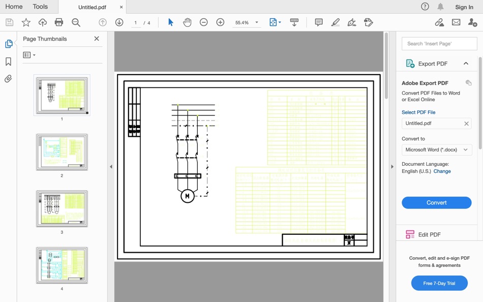Open the Convert to format dropdown

(437, 150)
